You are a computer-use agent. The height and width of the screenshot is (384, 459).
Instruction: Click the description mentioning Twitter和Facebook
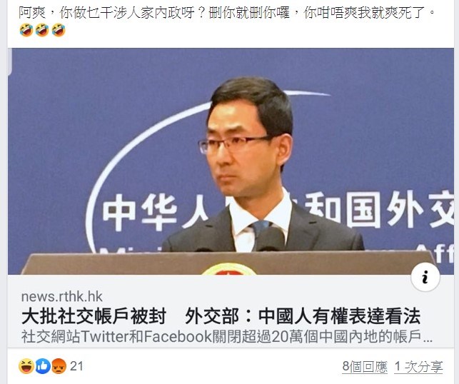click(227, 337)
